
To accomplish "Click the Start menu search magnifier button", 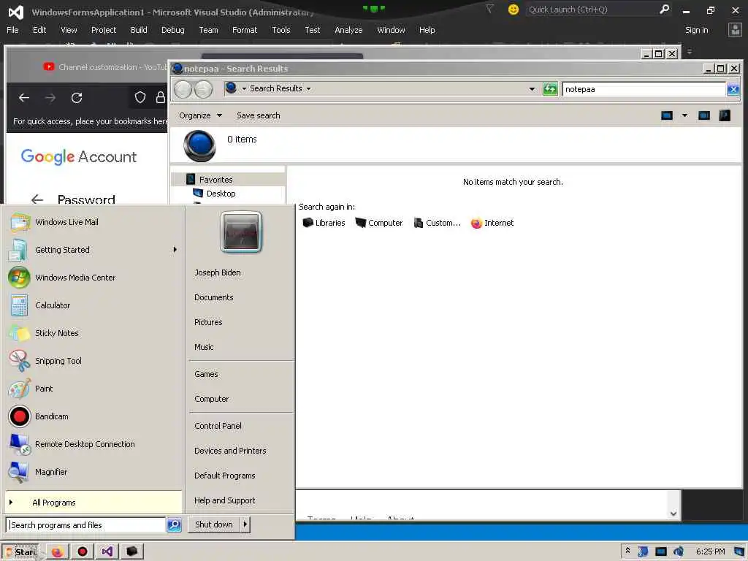I will [x=174, y=524].
